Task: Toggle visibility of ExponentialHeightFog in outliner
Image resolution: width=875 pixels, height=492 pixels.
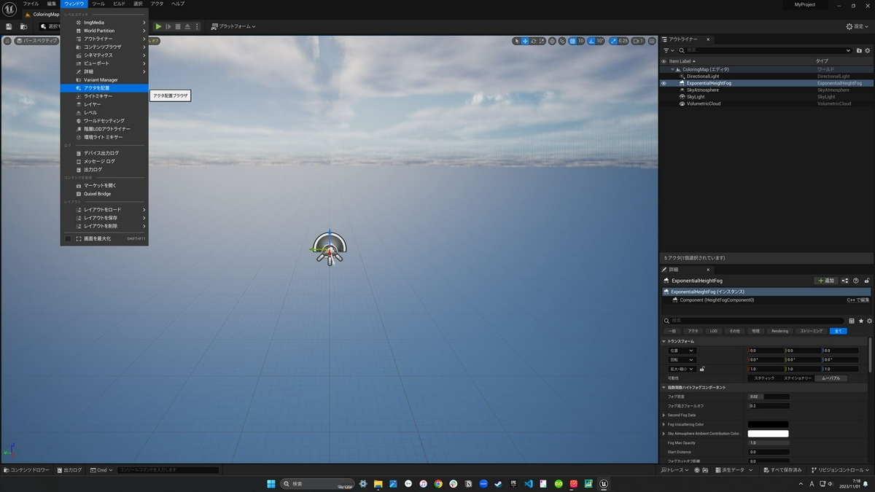Action: coord(664,83)
